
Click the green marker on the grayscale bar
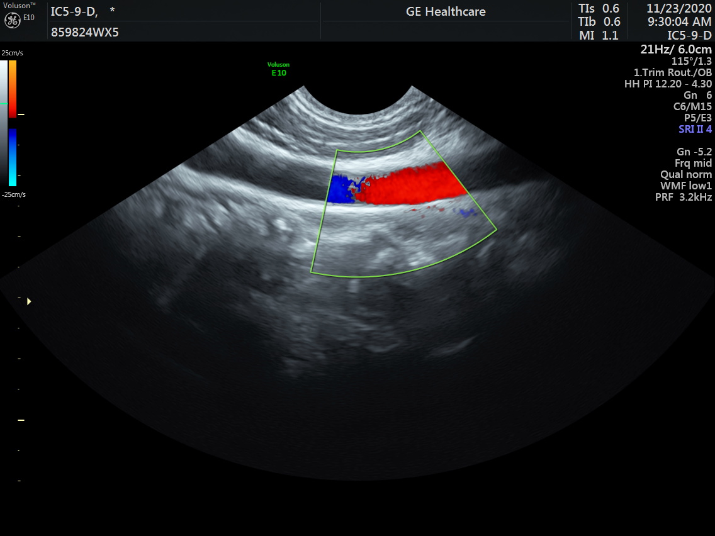click(4, 103)
